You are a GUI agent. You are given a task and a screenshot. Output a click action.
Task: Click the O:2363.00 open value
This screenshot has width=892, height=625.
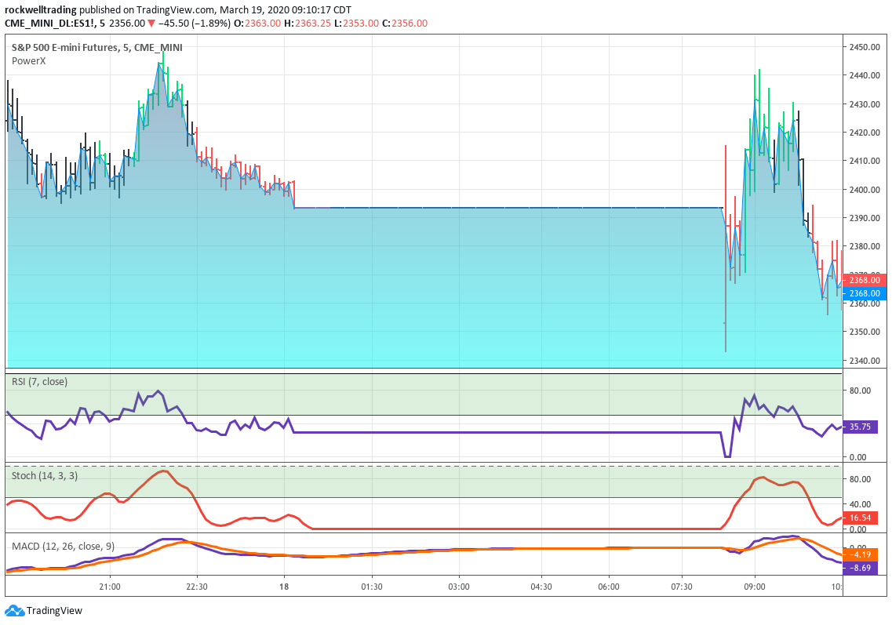point(257,24)
